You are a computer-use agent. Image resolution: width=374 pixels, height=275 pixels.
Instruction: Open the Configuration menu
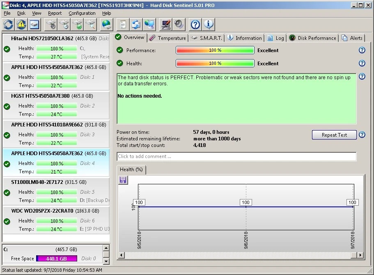pyautogui.click(x=82, y=13)
